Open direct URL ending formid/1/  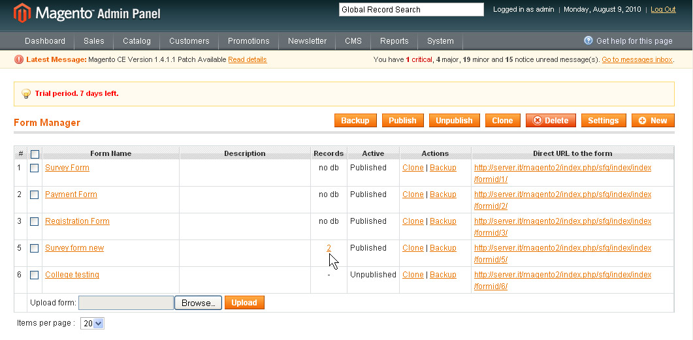(562, 174)
